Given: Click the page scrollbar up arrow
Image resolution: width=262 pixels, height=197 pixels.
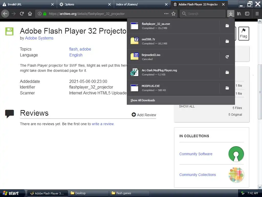Looking at the screenshot, I should (260, 21).
